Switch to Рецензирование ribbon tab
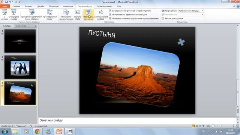This screenshot has width=240, height=135. coord(104,6)
